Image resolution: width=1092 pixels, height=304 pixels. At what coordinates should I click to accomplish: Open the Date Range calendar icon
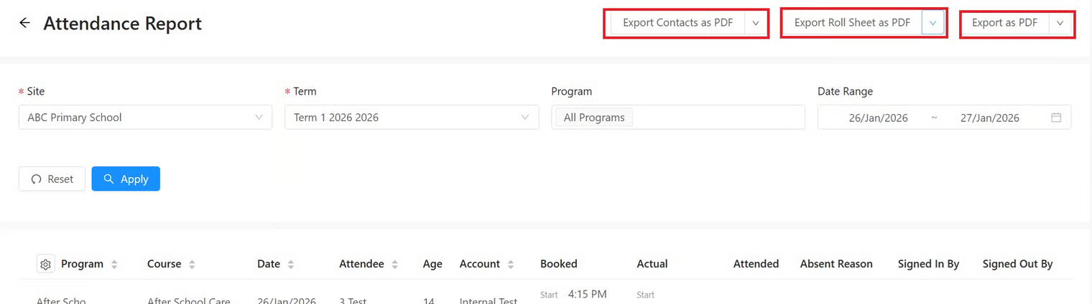[1056, 118]
